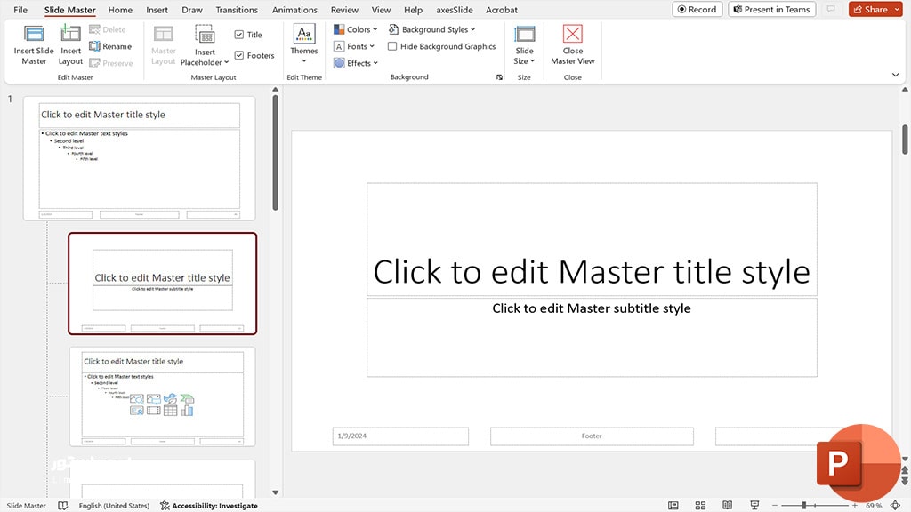Open the Animations tab
Viewport: 911px width, 512px height.
[294, 10]
